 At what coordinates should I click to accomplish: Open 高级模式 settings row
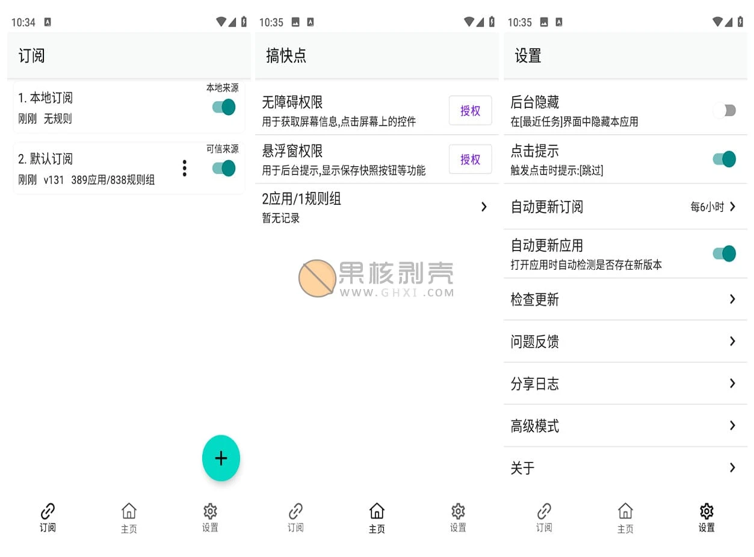click(625, 425)
